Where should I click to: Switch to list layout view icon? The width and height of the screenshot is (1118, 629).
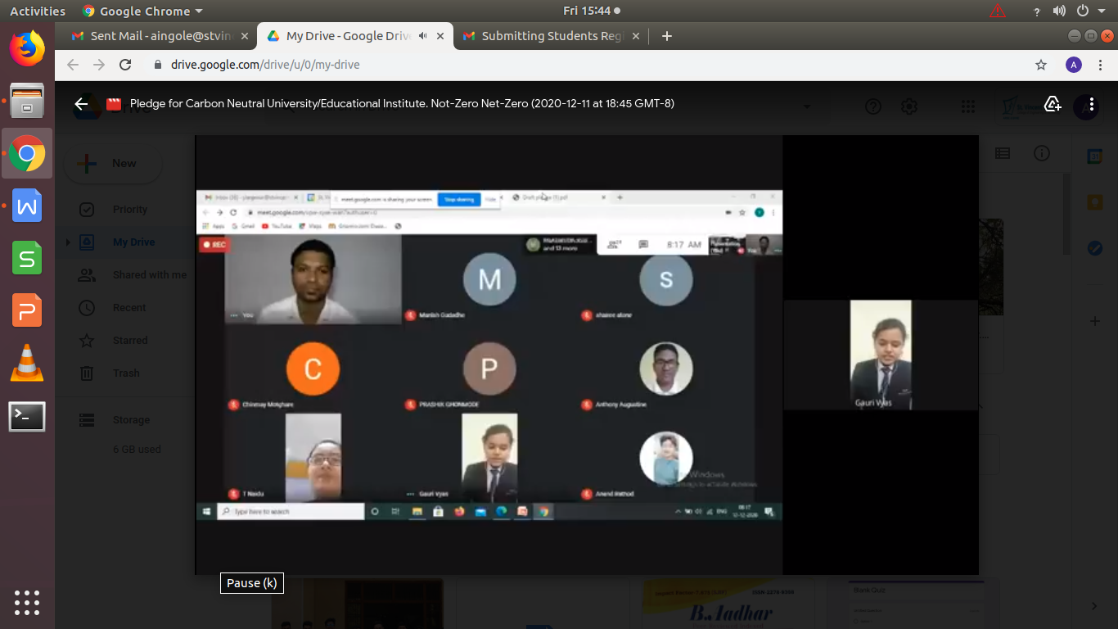pos(1003,153)
